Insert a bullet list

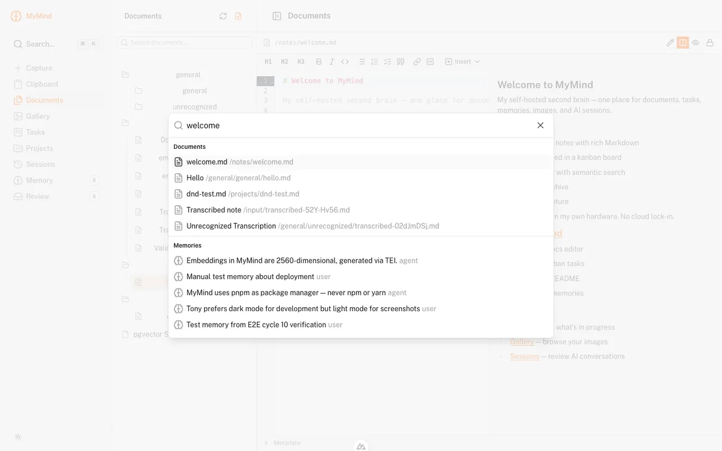click(362, 61)
